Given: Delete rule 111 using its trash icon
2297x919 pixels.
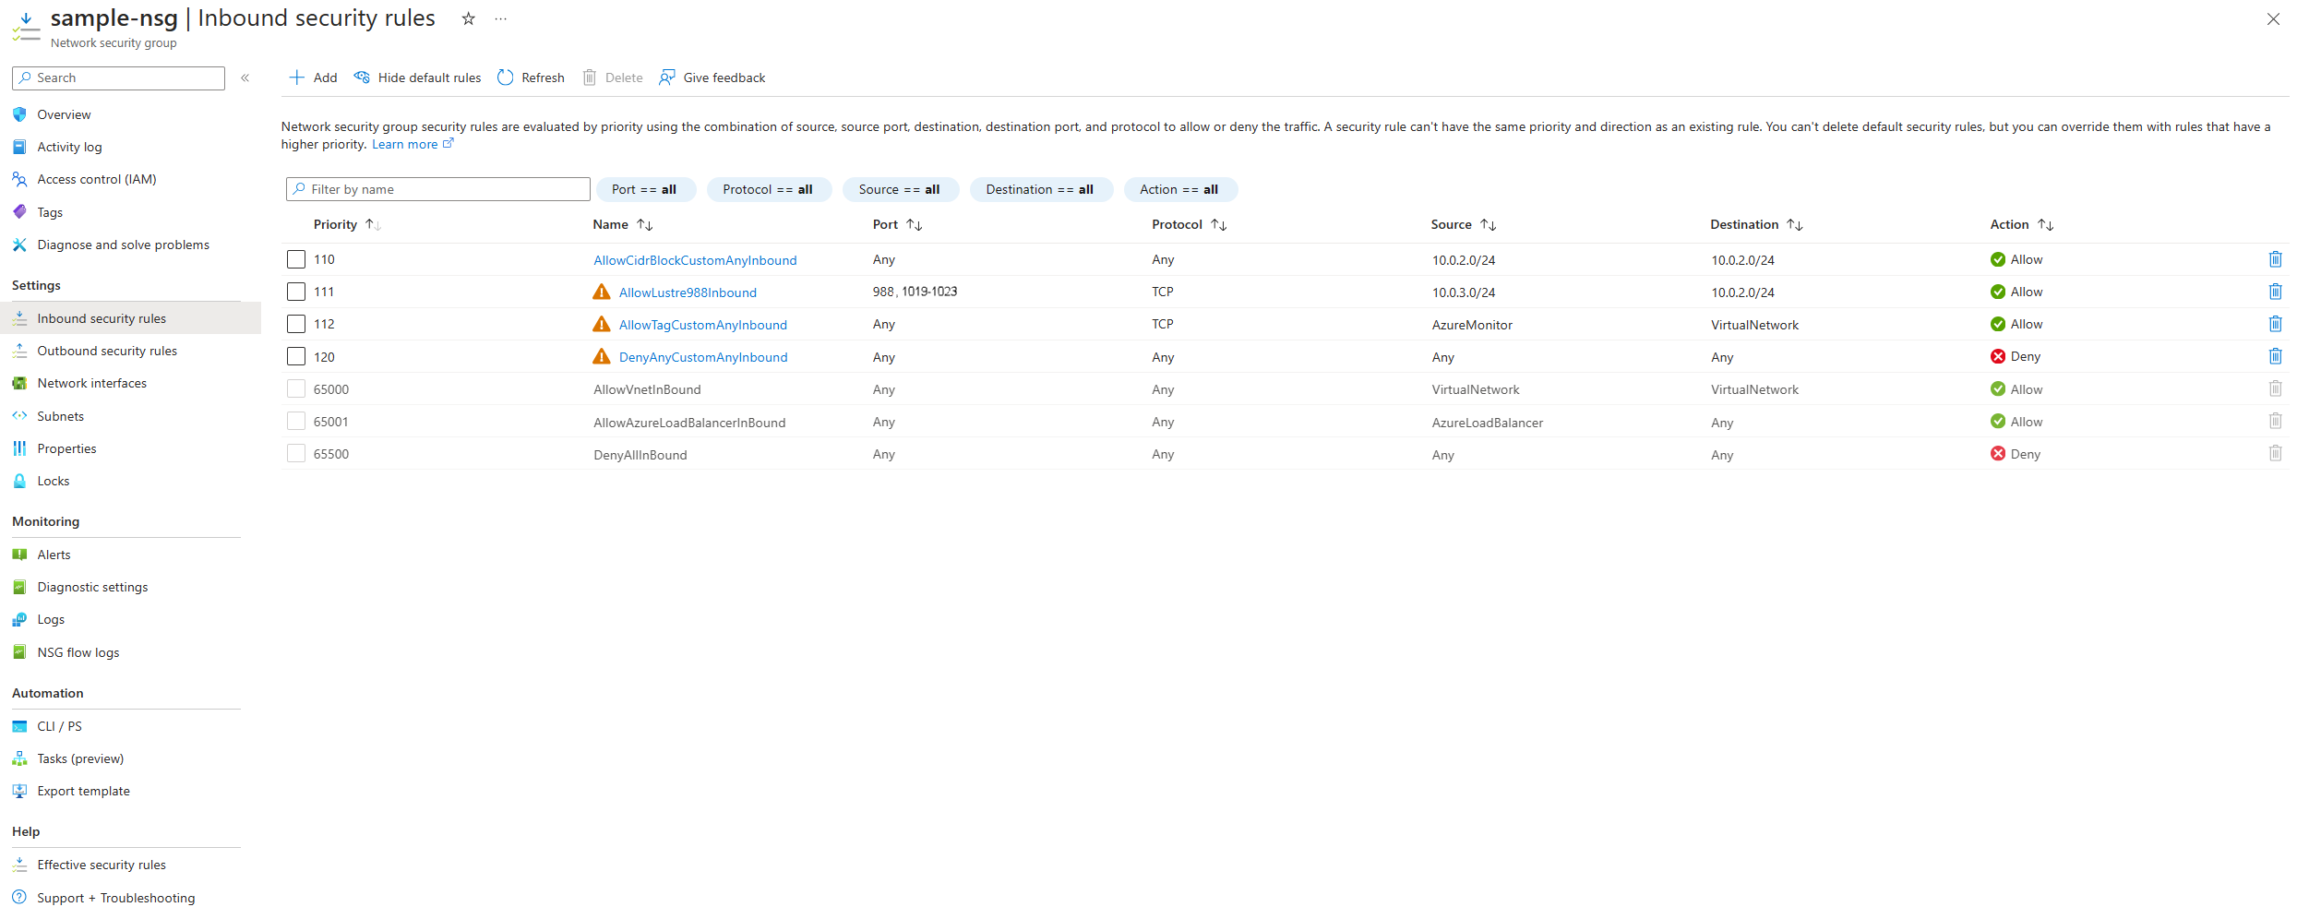Looking at the screenshot, I should [x=2275, y=292].
